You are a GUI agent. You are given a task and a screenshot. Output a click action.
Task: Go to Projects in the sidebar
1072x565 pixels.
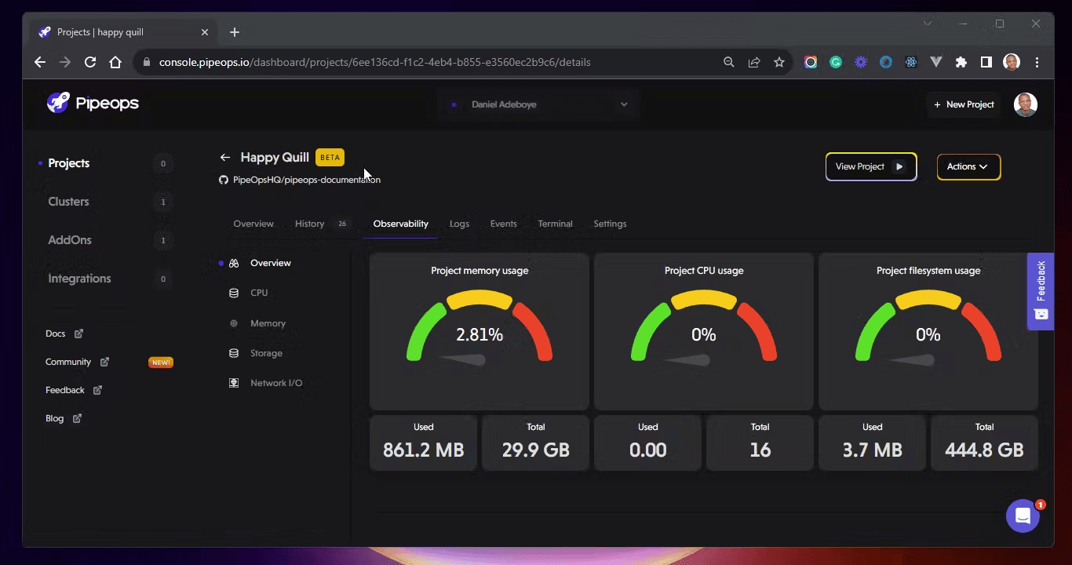69,163
